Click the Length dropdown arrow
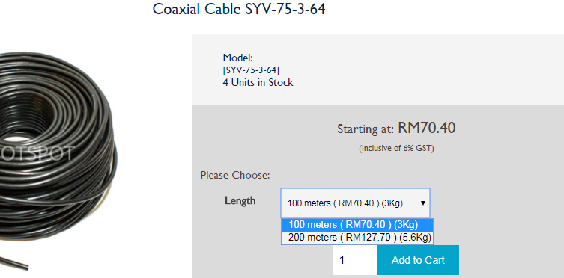564x278 pixels. click(x=423, y=203)
